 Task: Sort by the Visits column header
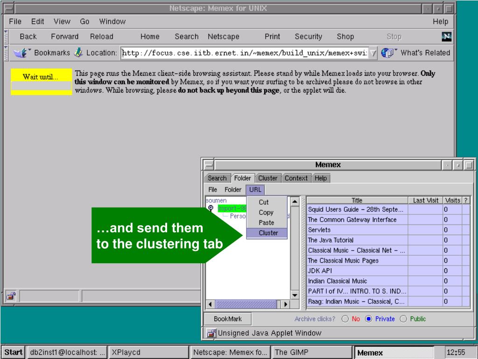(453, 200)
